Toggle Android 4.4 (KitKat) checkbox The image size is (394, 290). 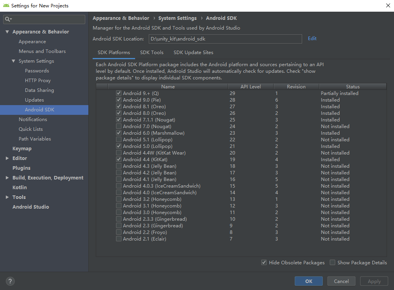(119, 159)
